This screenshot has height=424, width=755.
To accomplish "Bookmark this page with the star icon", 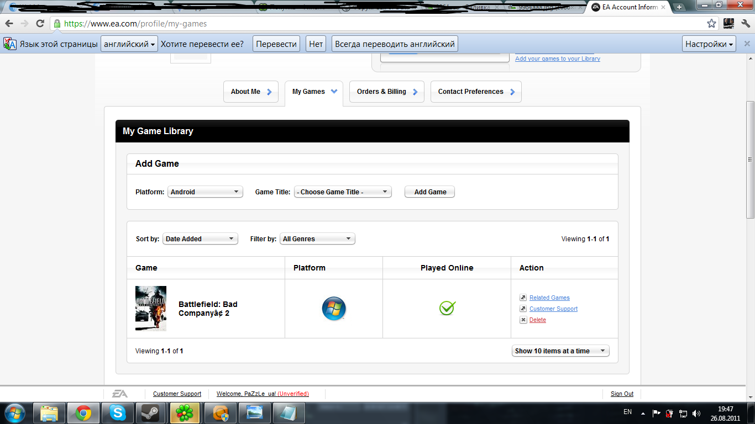I will 711,24.
